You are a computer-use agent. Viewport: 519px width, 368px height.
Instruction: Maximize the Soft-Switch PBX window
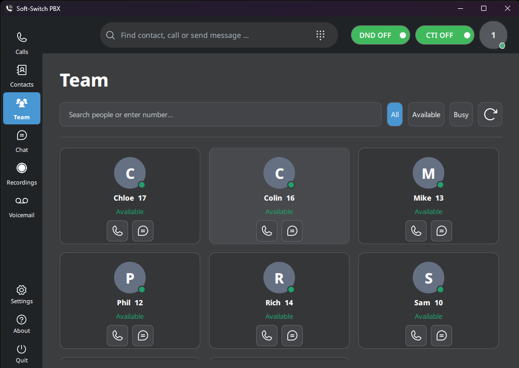coord(484,8)
